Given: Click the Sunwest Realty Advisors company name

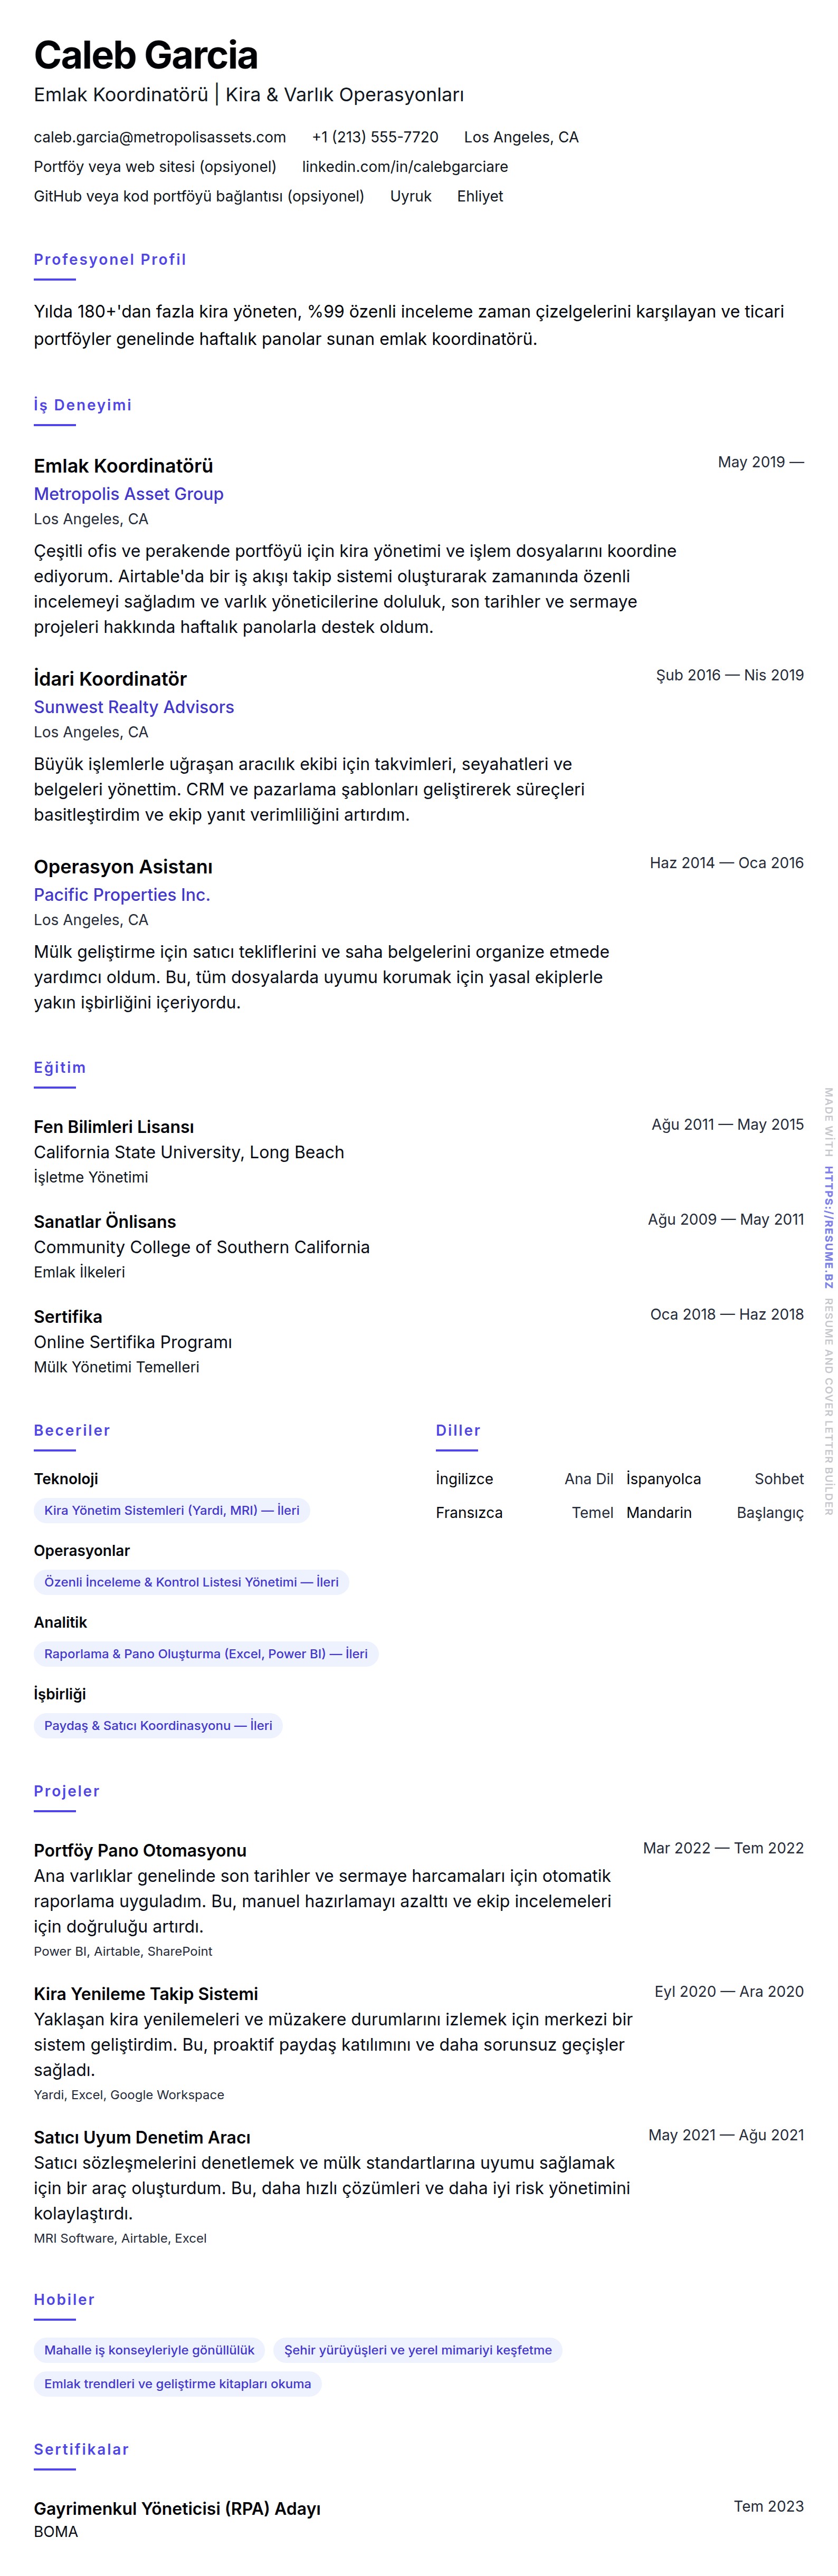Looking at the screenshot, I should pos(134,707).
